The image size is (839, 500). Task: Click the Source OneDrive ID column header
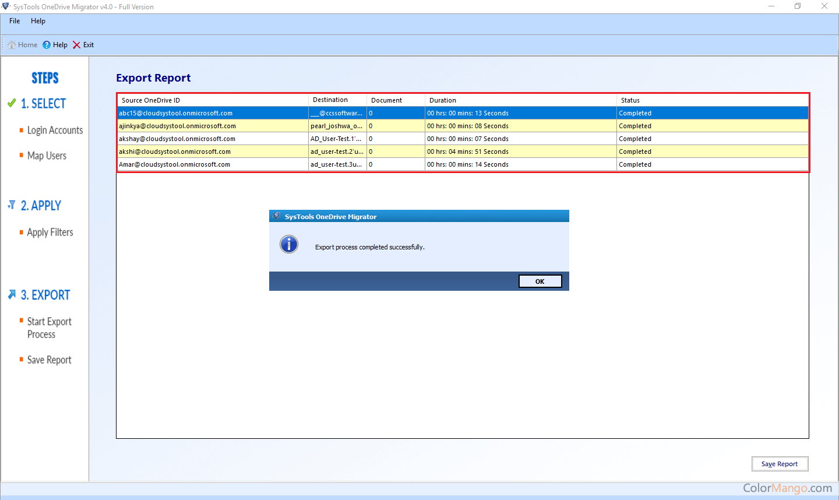coord(151,100)
